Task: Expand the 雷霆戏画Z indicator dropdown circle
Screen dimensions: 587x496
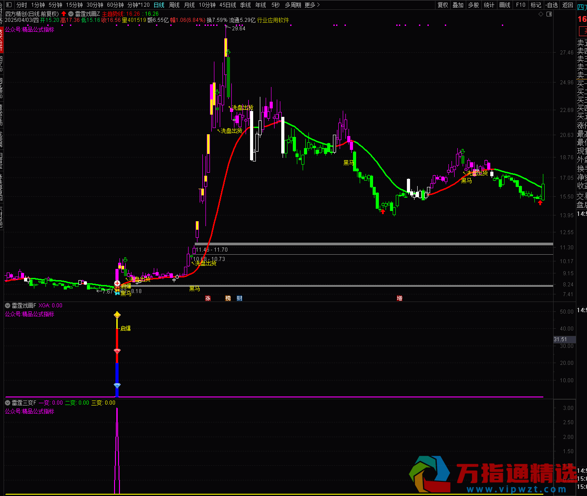Action: pos(71,14)
